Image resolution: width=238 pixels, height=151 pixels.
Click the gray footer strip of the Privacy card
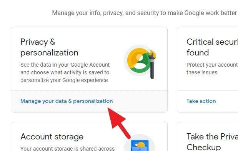click(89, 101)
